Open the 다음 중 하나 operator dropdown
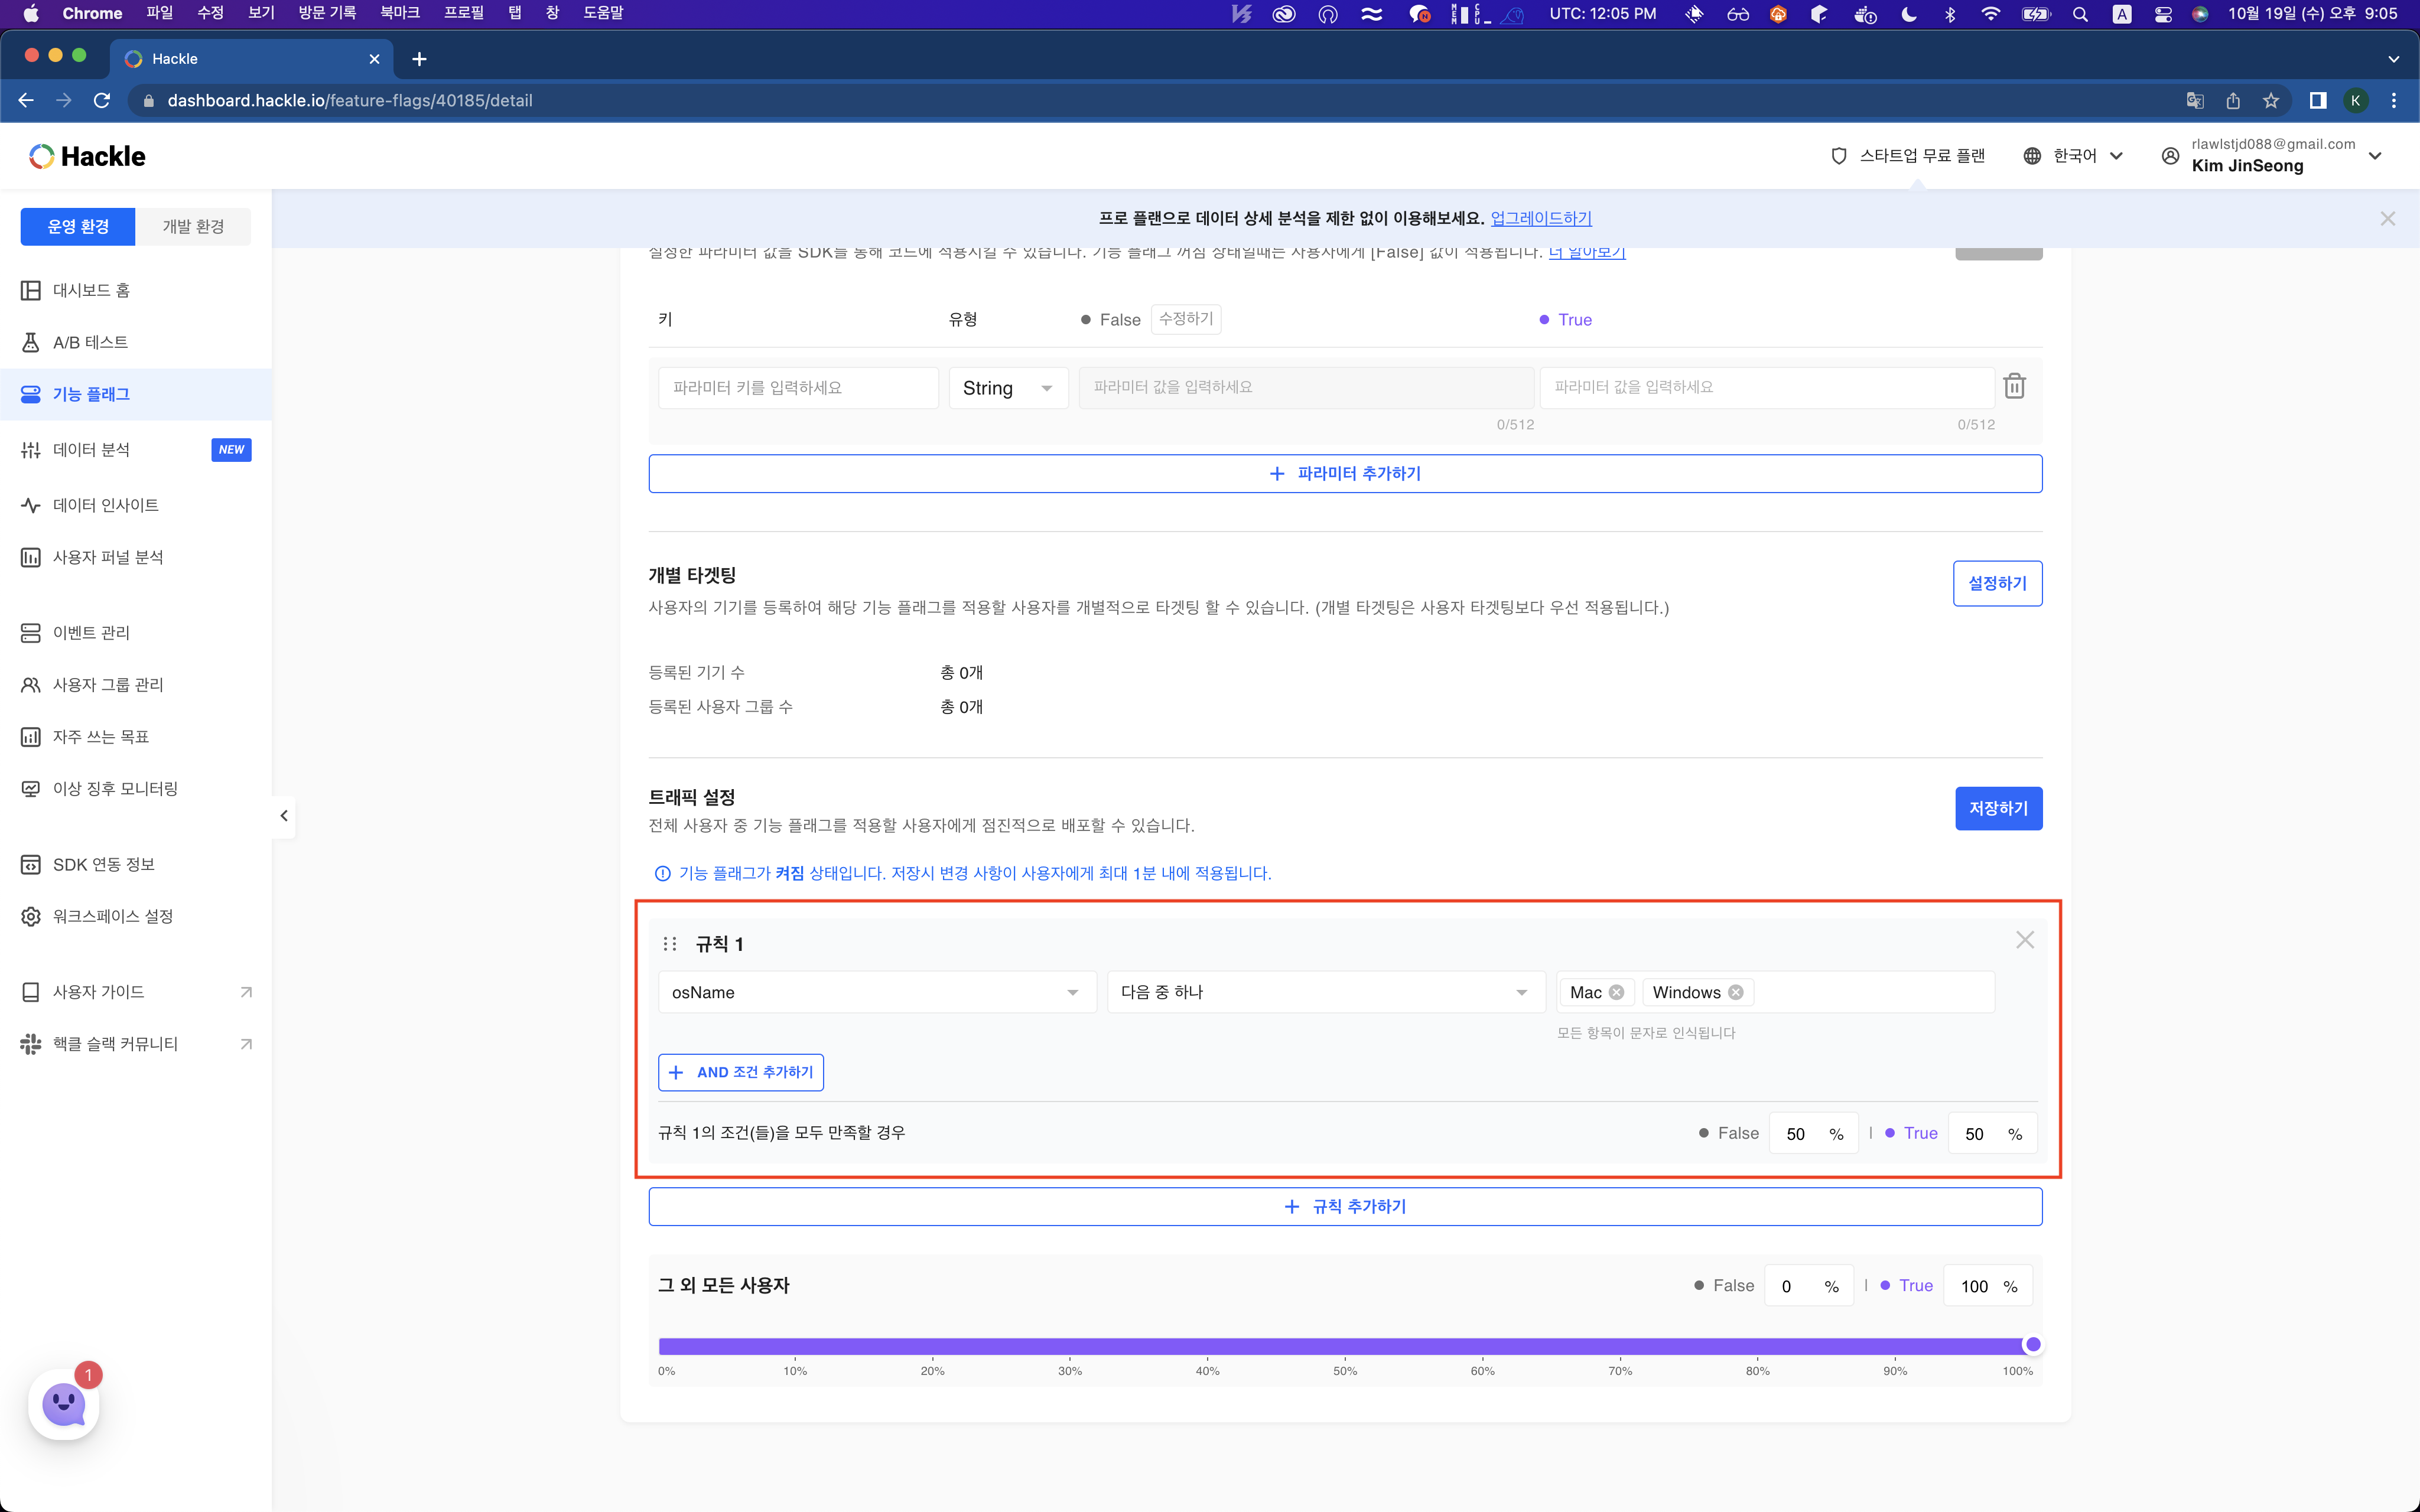Screen dimensions: 2420x1512 click(x=1324, y=992)
